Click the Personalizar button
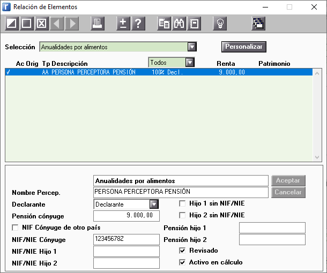 pyautogui.click(x=244, y=47)
